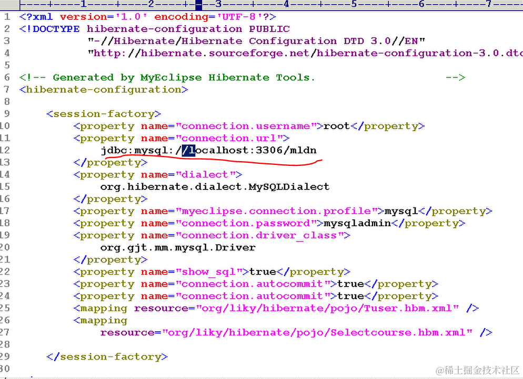Click the column ruler at mark 6
Viewport: 523px width, 379px height.
(421, 4)
